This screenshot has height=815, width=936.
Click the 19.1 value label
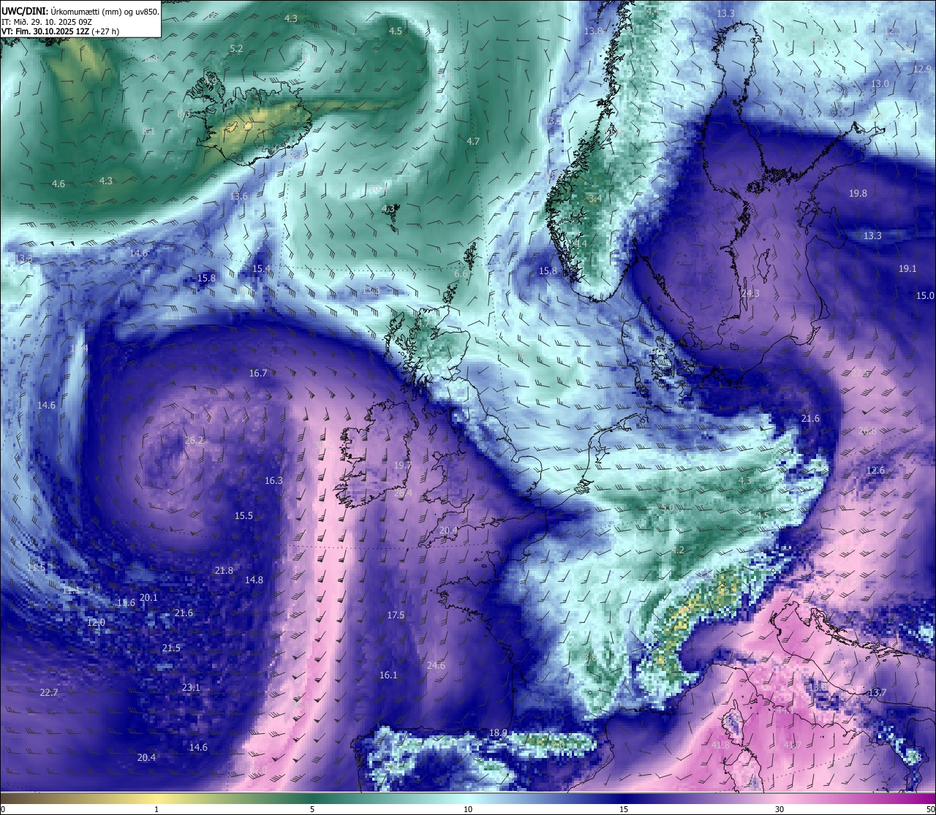point(907,269)
